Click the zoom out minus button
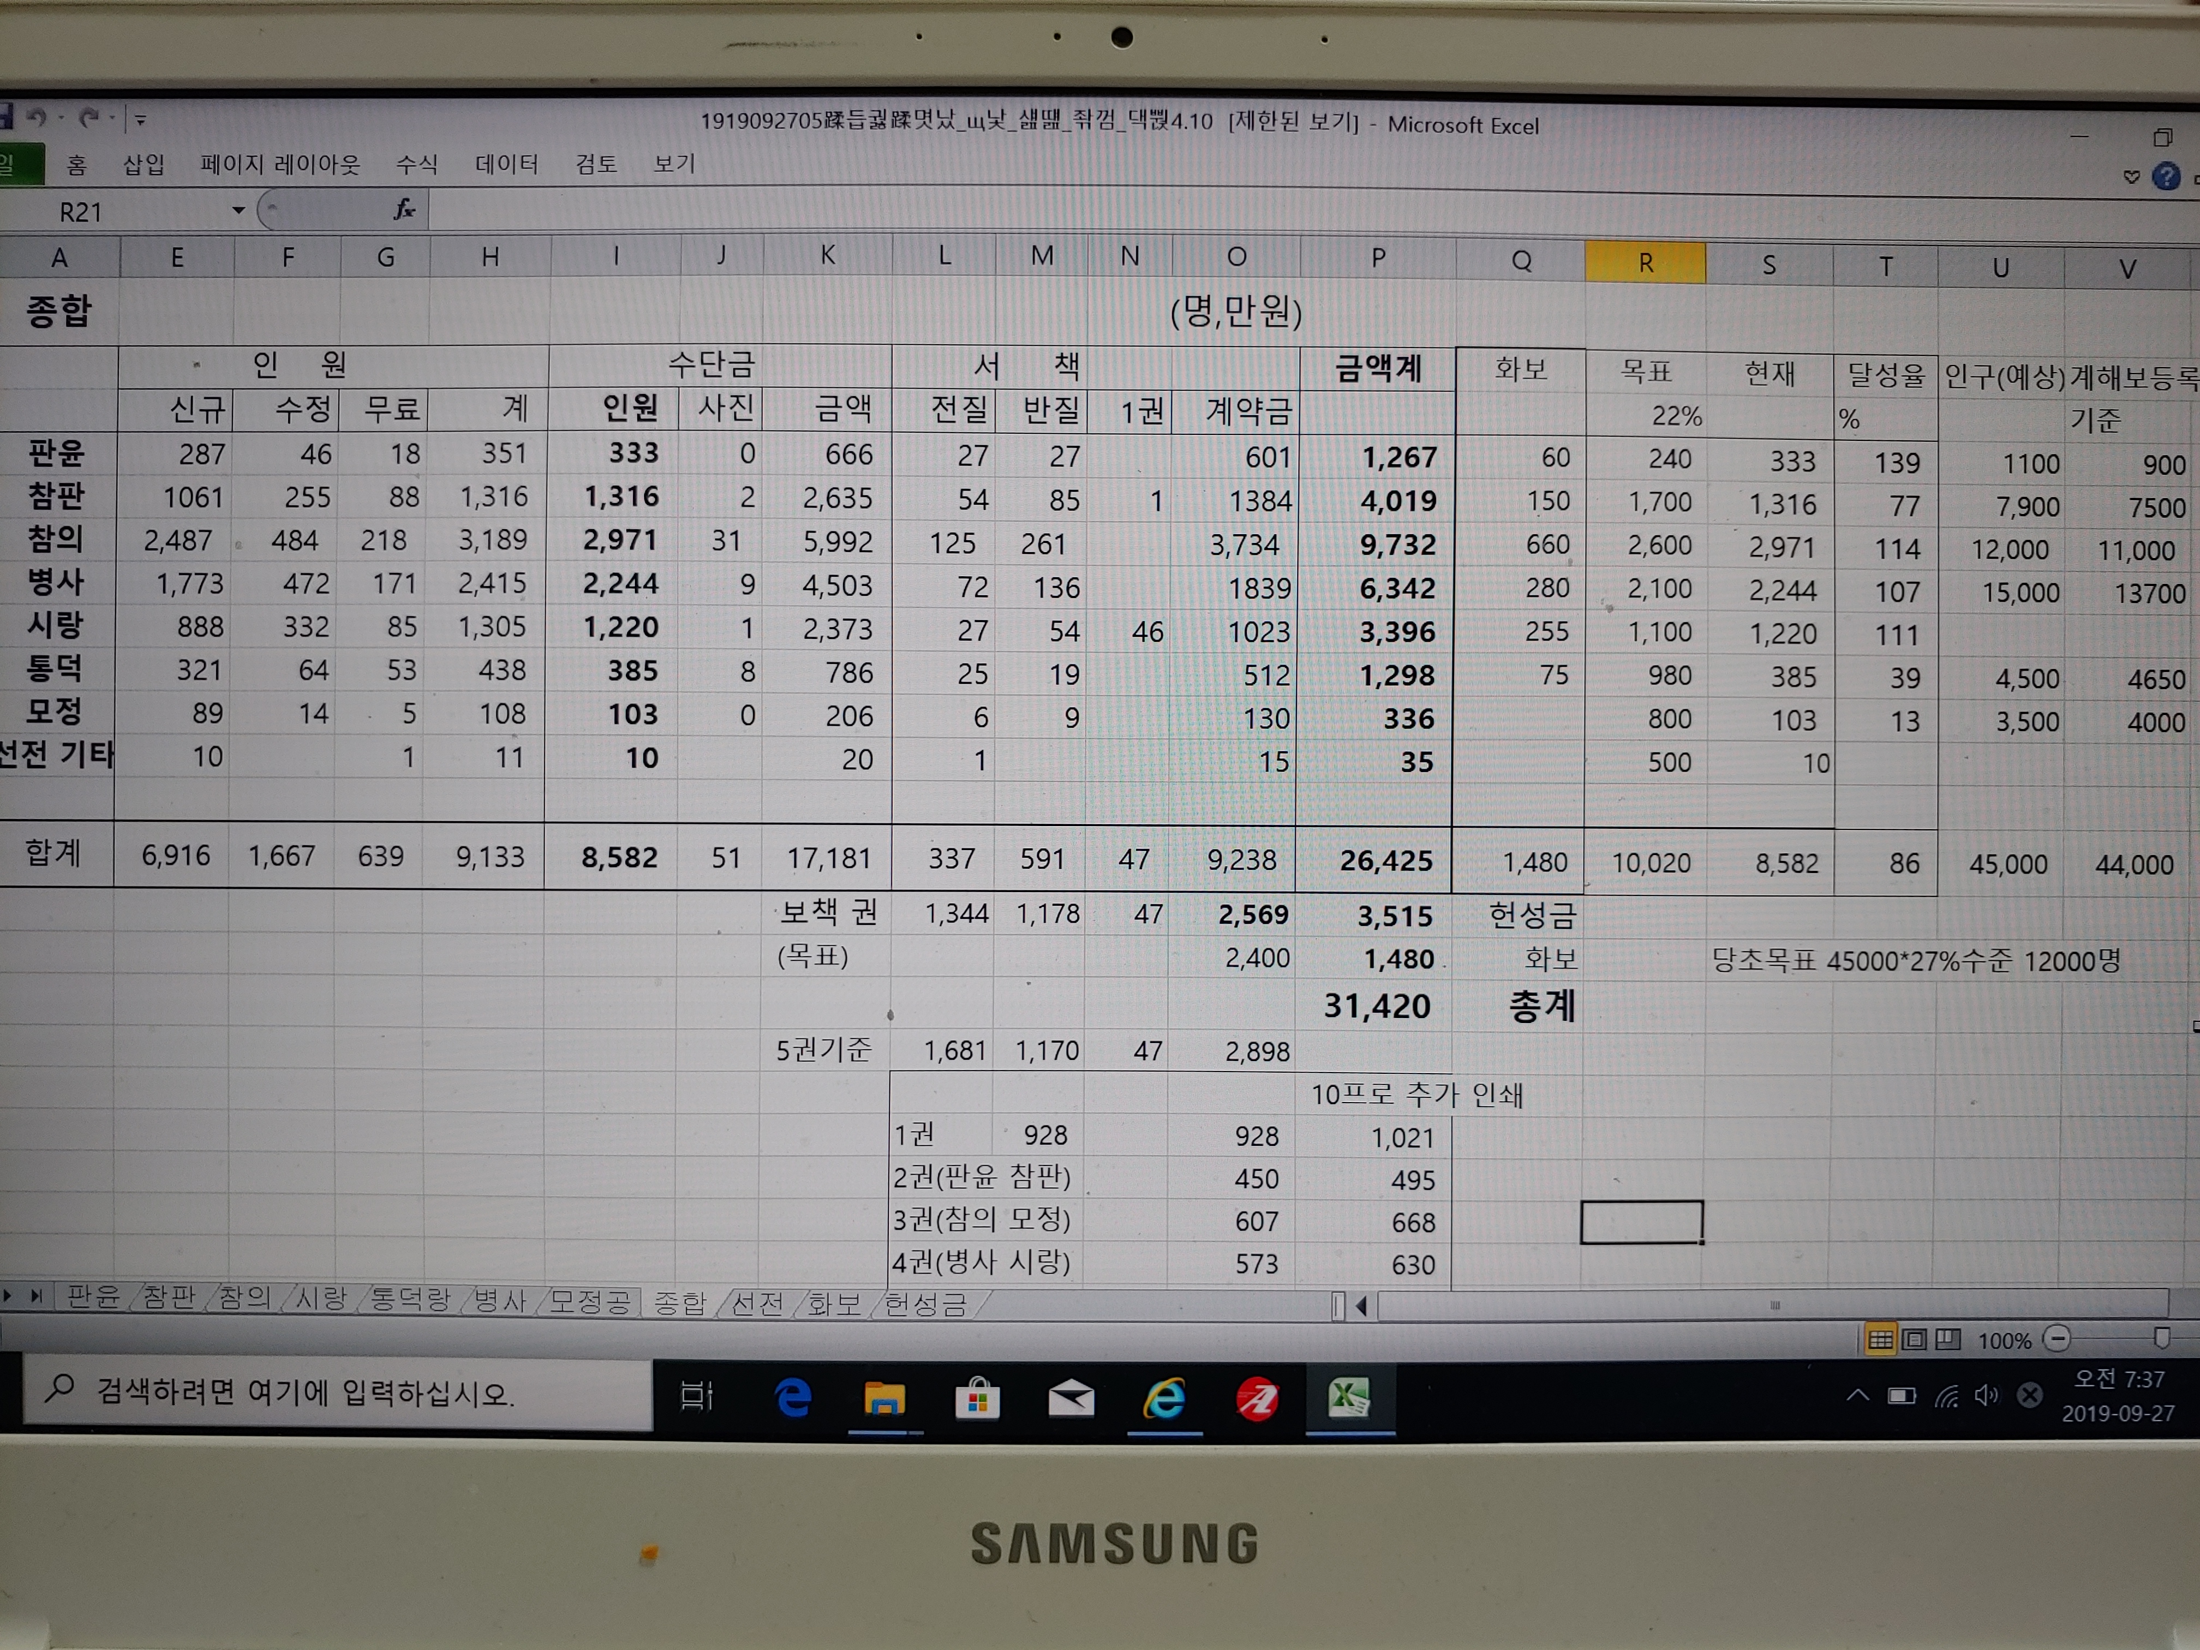This screenshot has height=1650, width=2200. click(x=2057, y=1338)
